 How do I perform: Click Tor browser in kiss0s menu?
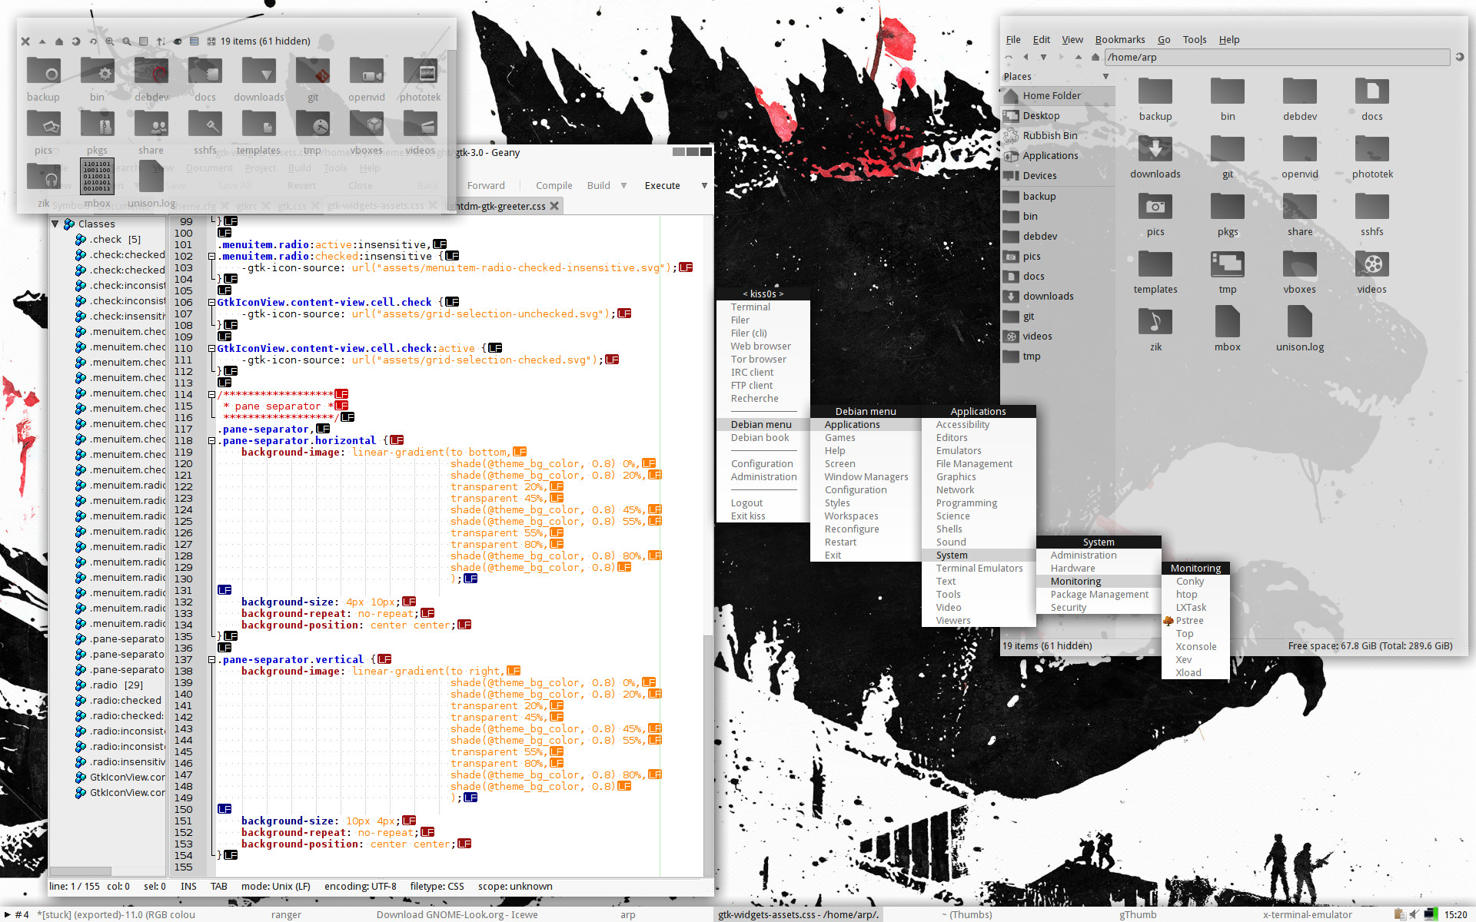tap(763, 360)
